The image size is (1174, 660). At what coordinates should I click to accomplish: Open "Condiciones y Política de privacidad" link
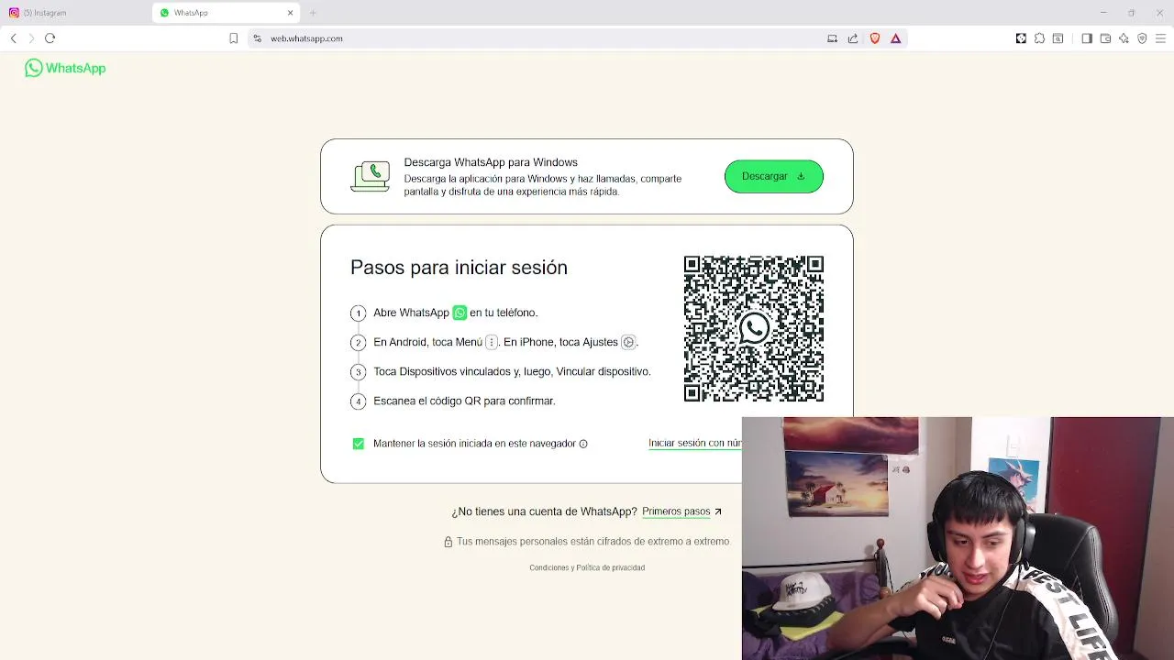pos(587,567)
